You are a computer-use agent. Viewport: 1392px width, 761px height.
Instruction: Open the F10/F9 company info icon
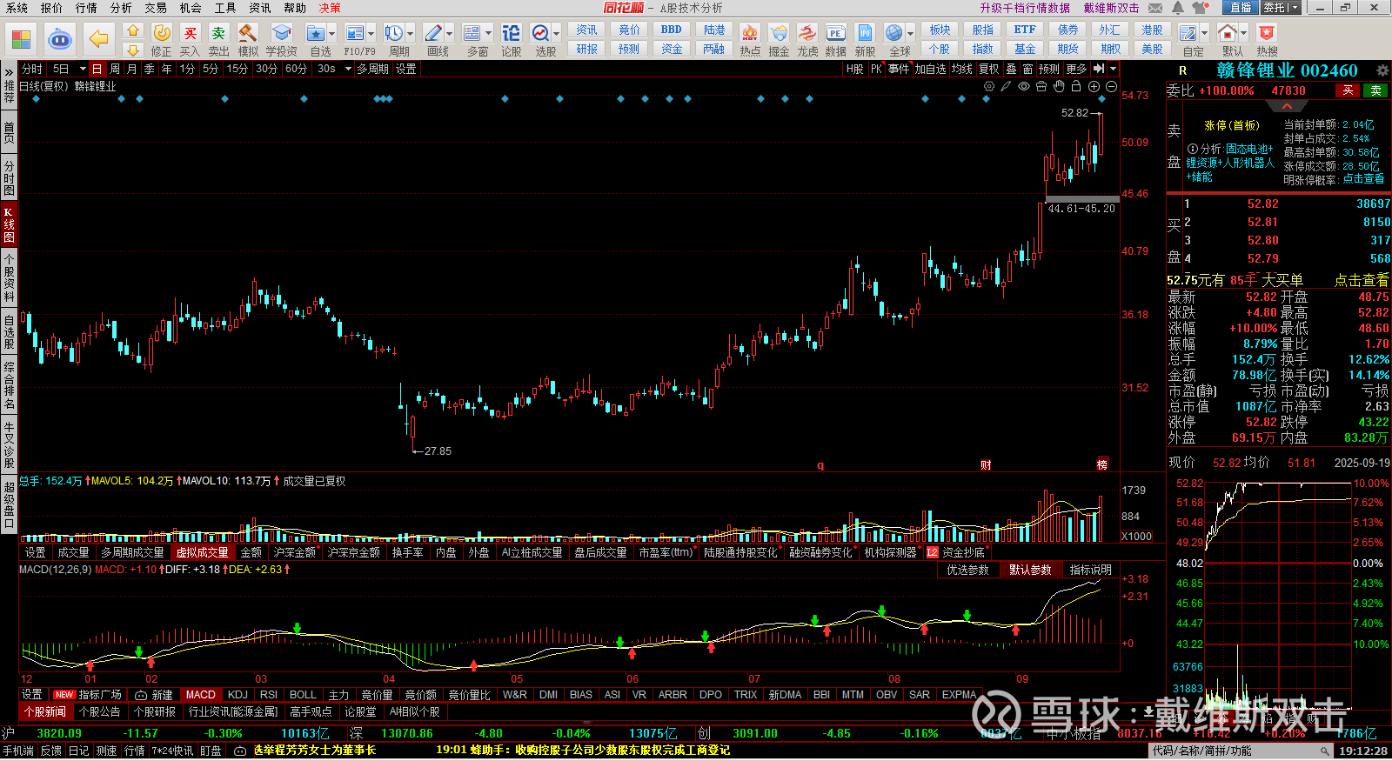coord(355,33)
